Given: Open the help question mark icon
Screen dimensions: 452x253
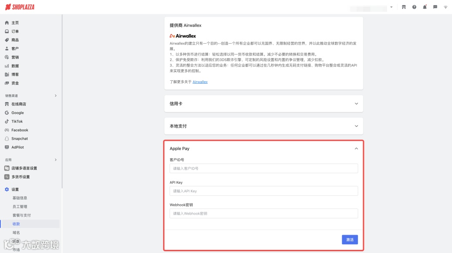Looking at the screenshot, I should [x=414, y=7].
